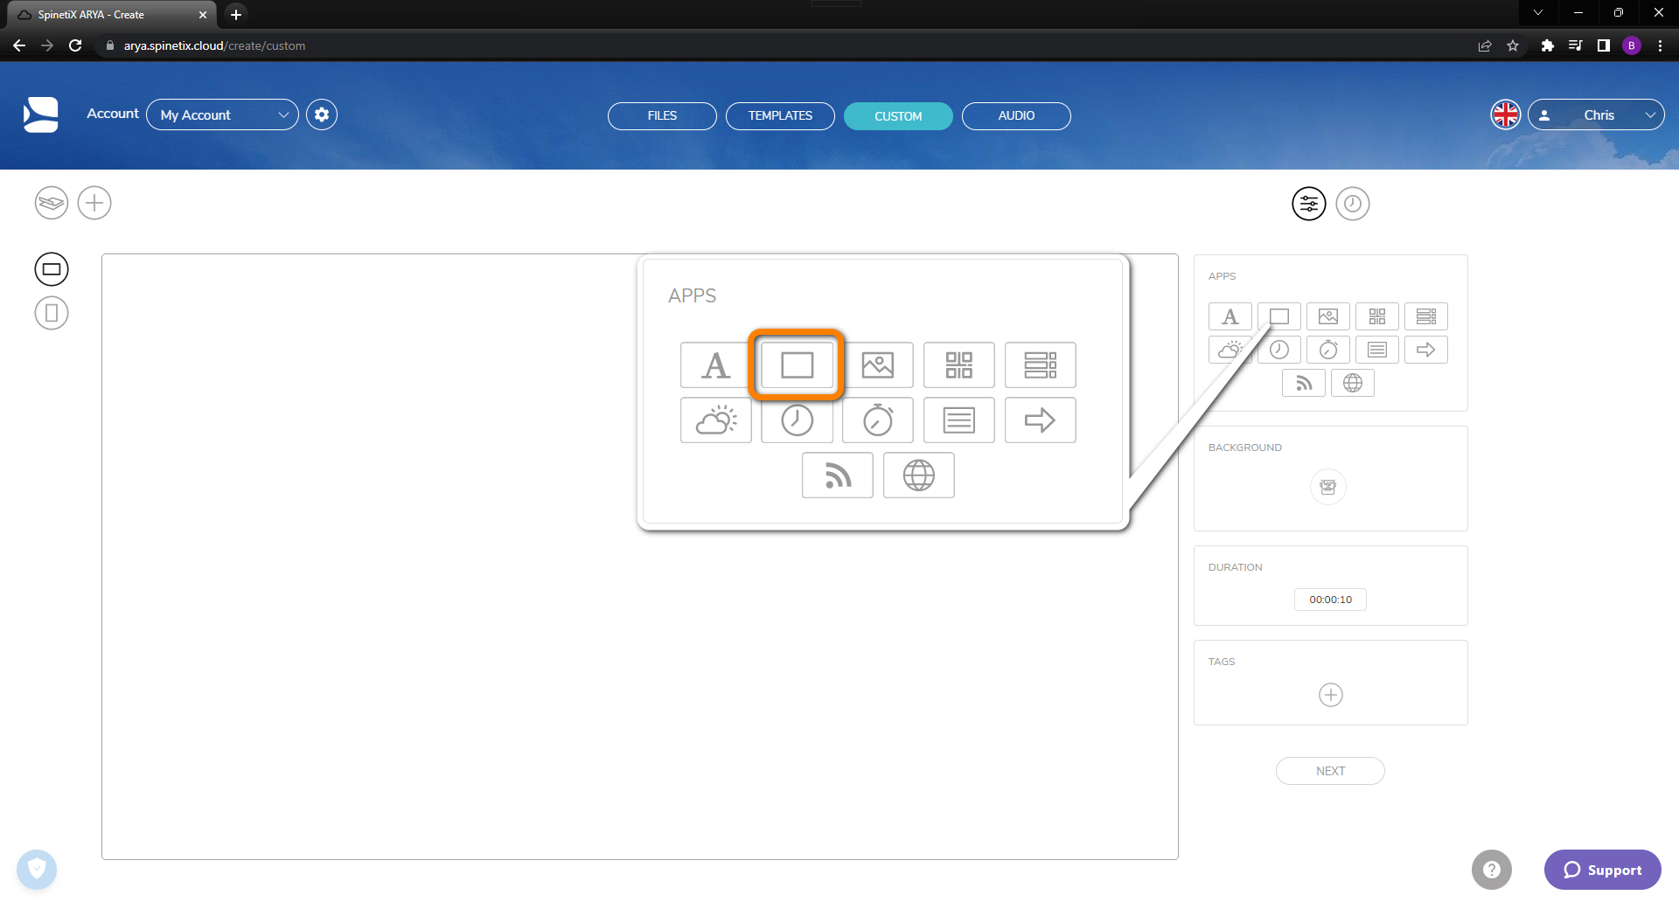The width and height of the screenshot is (1679, 902).
Task: Open the My Account dropdown
Action: [x=222, y=114]
